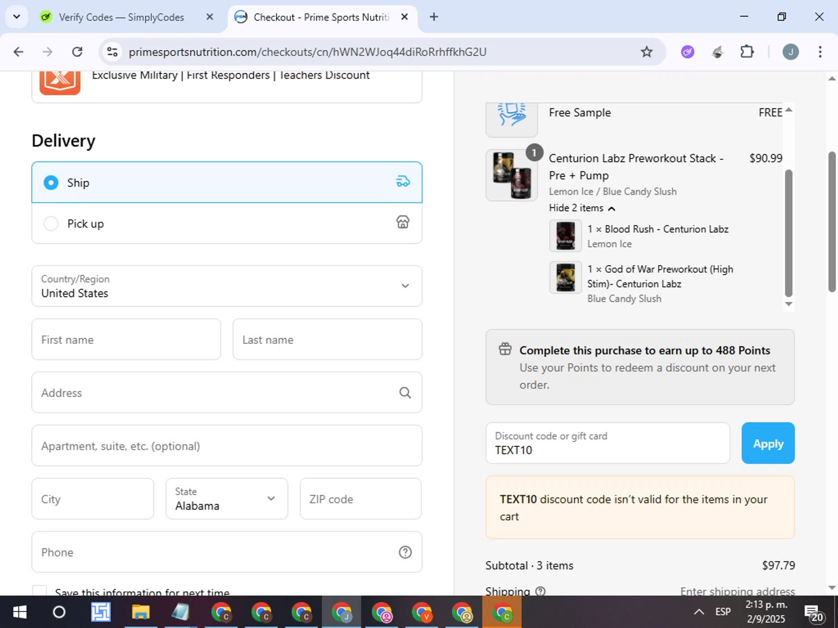Click the Blood Rush product thumbnail
This screenshot has width=838, height=628.
(565, 236)
